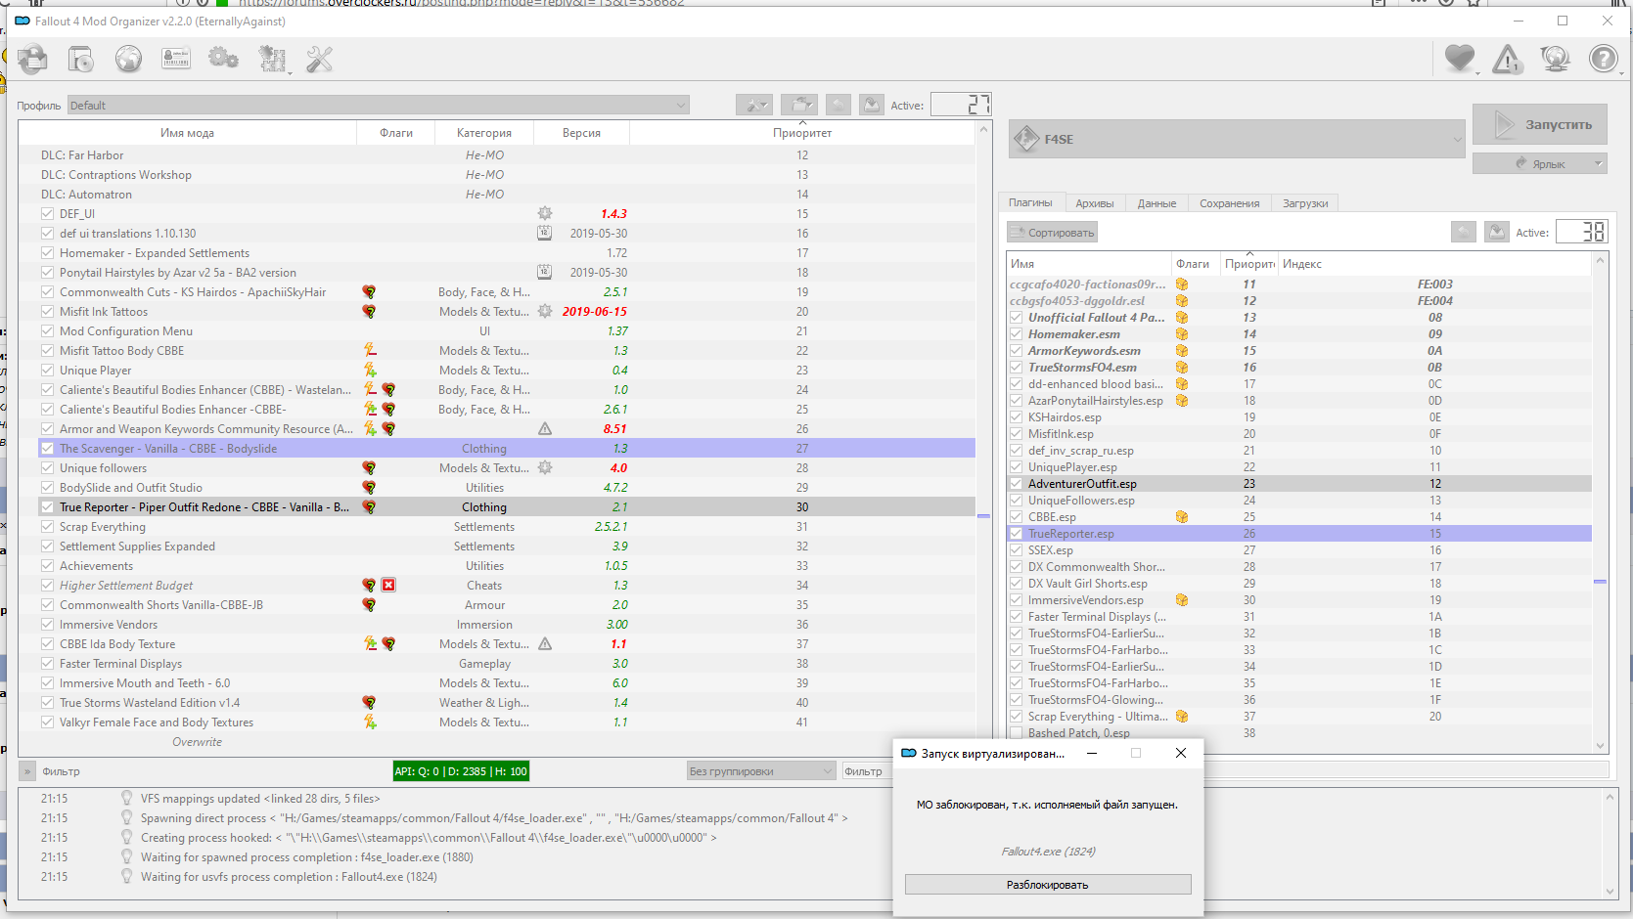Sort by the Версия column header

tap(582, 133)
